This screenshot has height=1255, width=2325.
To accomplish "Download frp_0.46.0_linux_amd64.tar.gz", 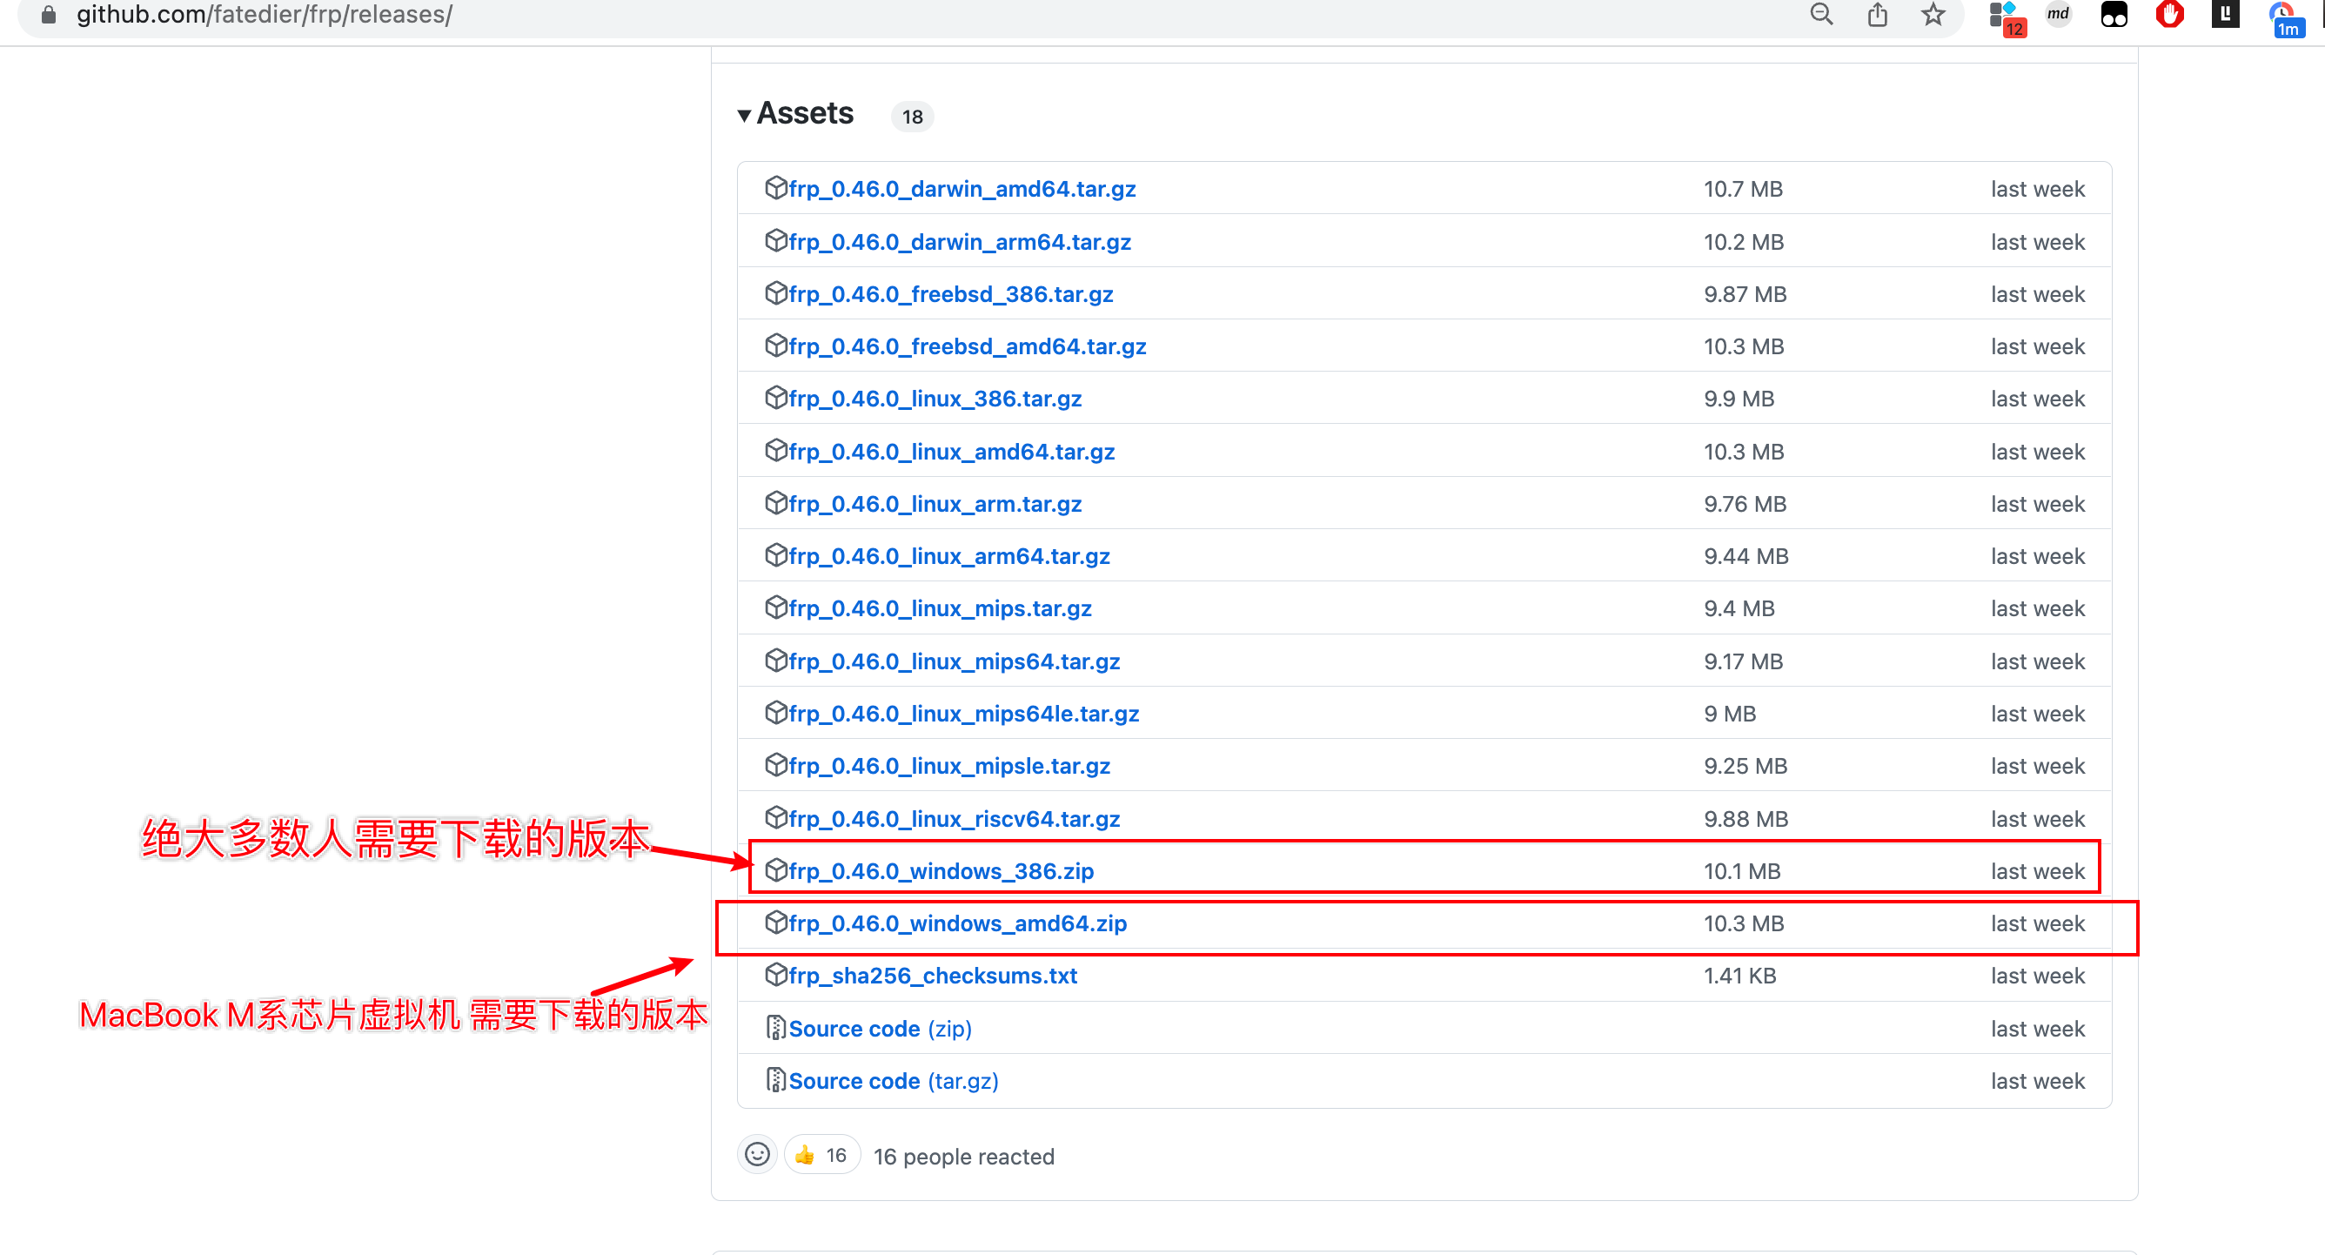I will [950, 452].
